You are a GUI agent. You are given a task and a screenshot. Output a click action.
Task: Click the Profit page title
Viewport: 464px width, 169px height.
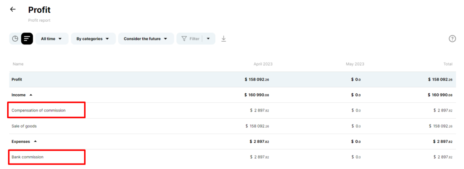point(39,10)
